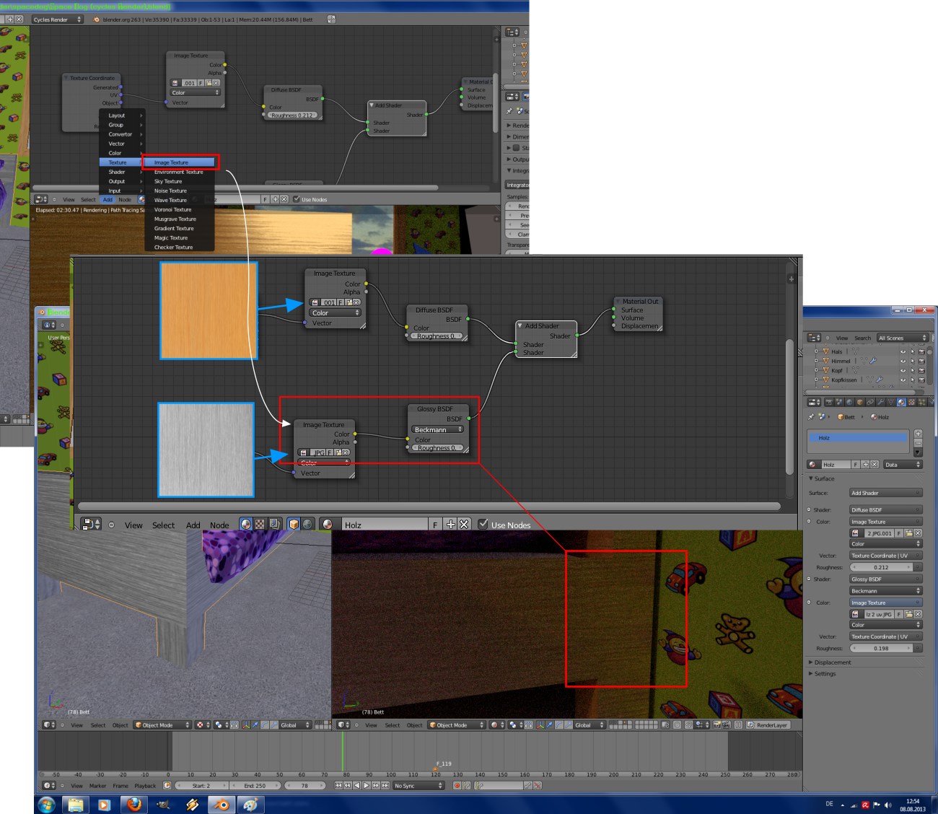Viewport: 938px width, 814px height.
Task: Choose Image Texture from the Add menu
Action: pos(179,162)
